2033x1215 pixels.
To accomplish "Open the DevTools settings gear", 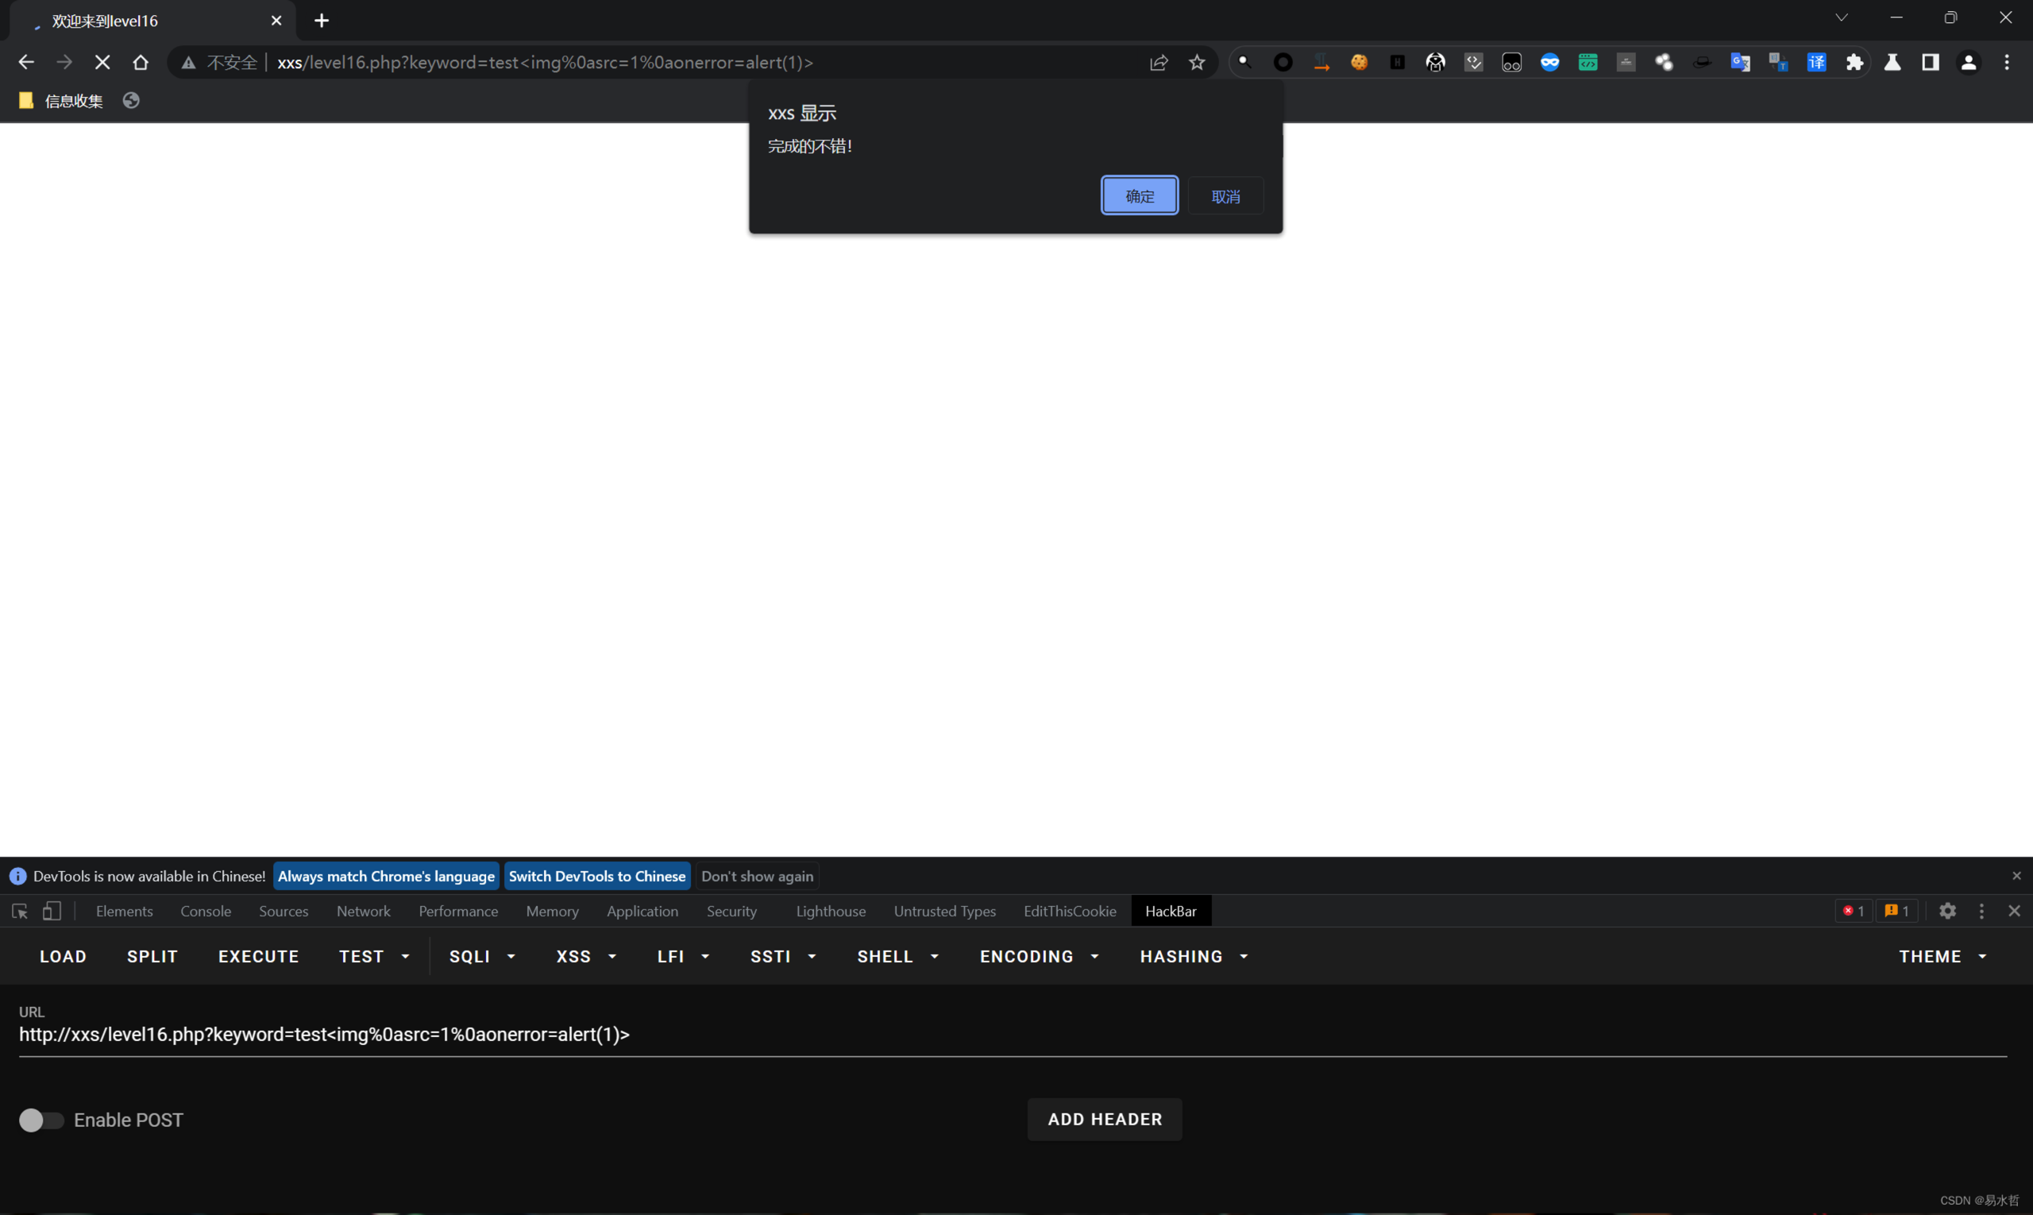I will pos(1948,910).
